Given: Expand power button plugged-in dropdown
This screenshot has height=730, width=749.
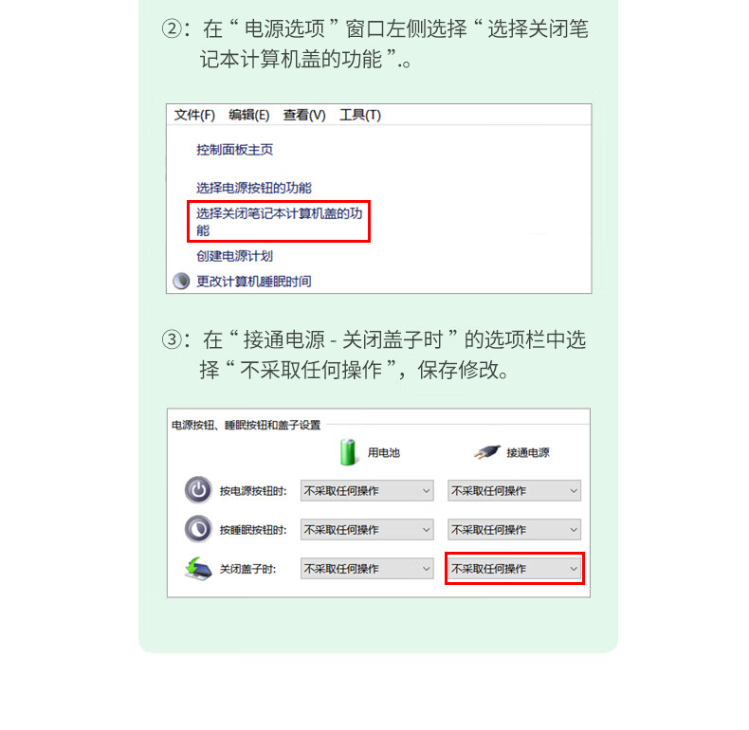Looking at the screenshot, I should tap(515, 491).
